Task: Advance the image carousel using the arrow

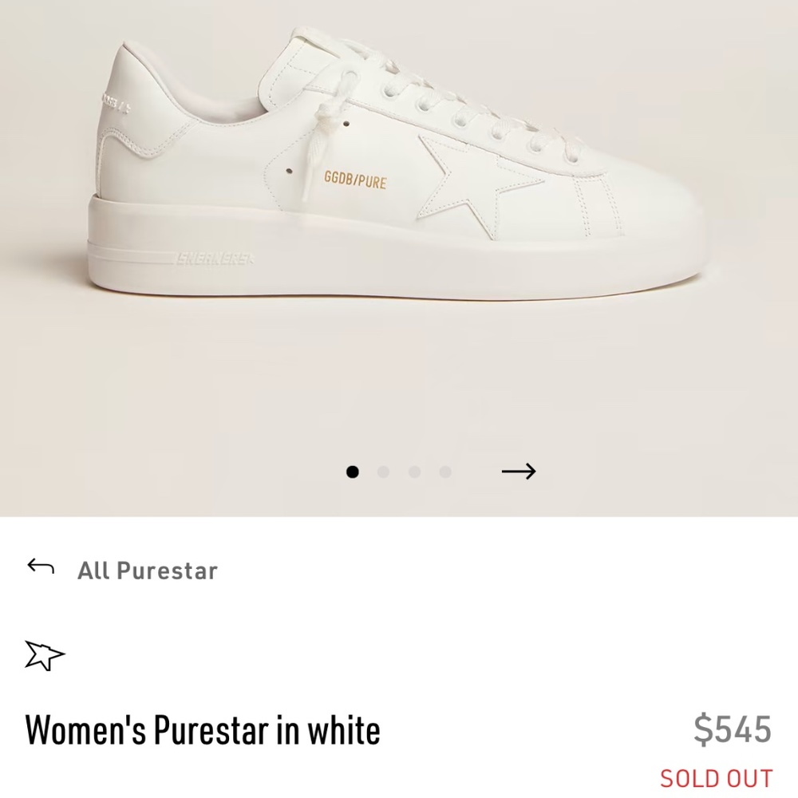Action: pyautogui.click(x=519, y=472)
